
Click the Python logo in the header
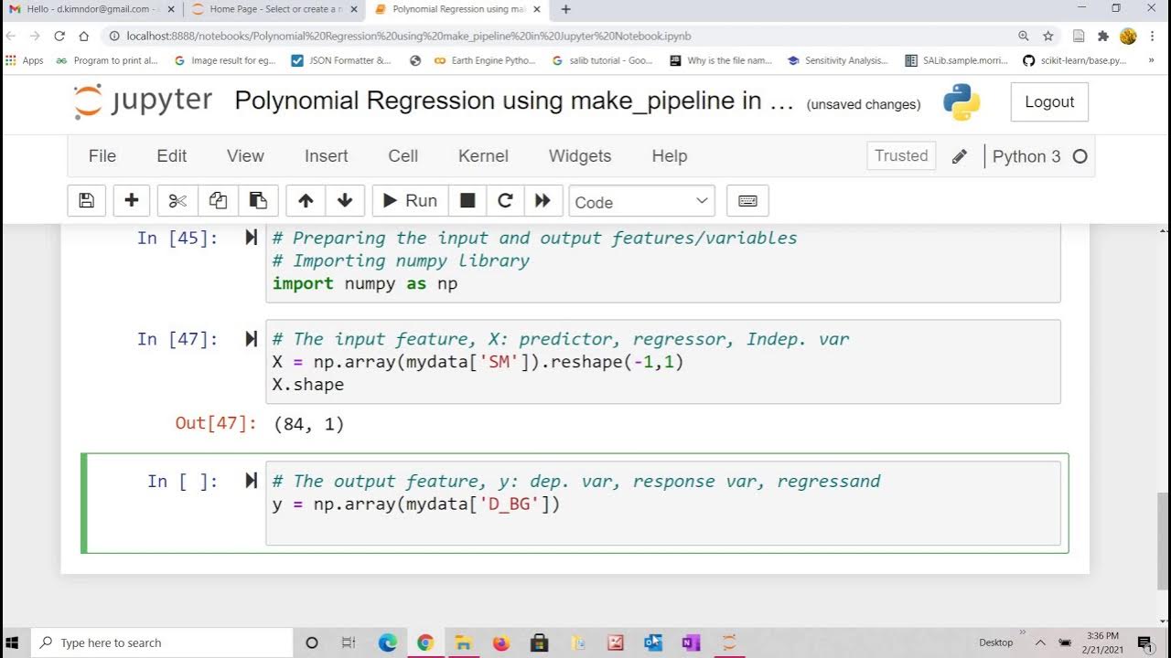point(962,102)
